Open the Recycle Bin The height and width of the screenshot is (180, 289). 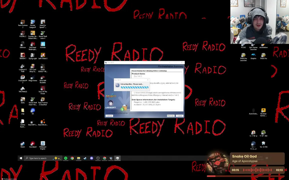[263, 144]
